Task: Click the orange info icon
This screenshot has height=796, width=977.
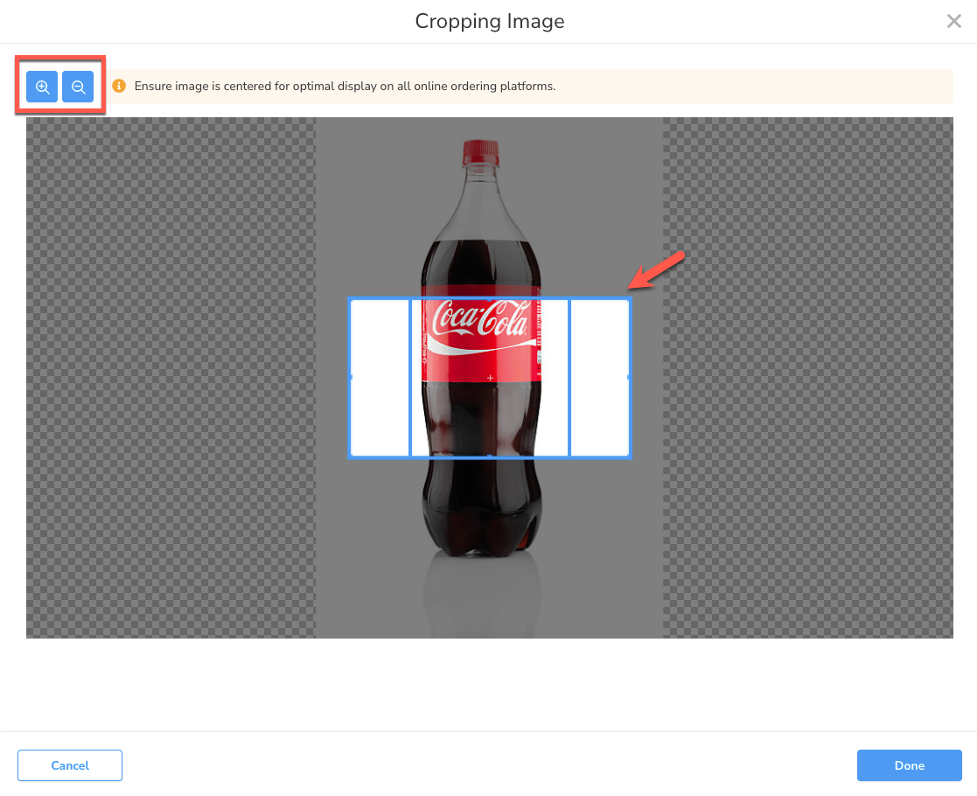Action: tap(119, 86)
